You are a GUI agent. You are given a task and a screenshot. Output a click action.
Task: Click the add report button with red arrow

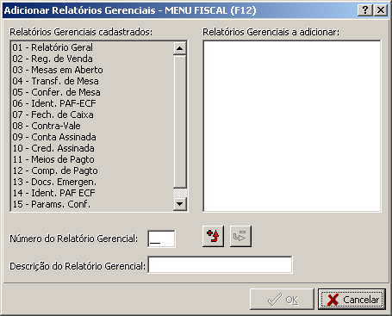tap(213, 236)
